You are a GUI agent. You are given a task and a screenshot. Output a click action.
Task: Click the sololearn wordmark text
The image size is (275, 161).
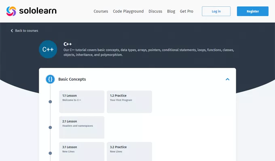38,11
